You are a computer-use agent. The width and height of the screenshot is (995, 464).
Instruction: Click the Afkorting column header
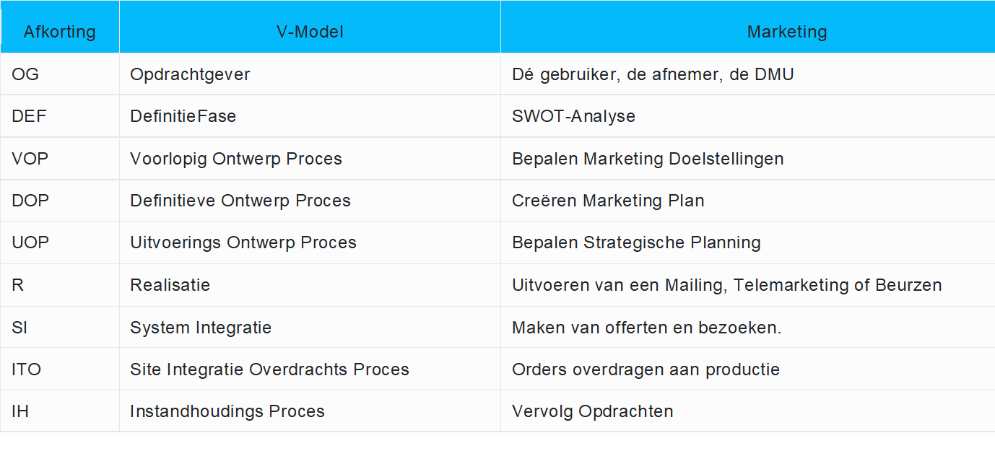click(59, 32)
